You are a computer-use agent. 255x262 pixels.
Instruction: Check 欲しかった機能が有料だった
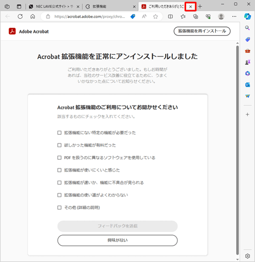coord(59,145)
